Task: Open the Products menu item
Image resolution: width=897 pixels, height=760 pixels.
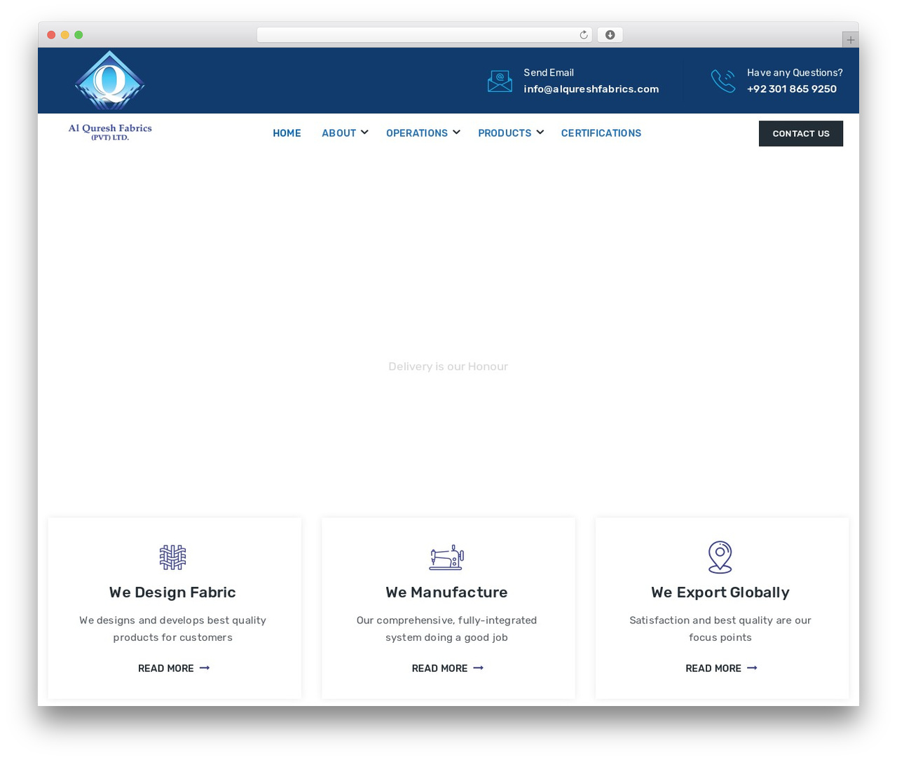Action: 505,133
